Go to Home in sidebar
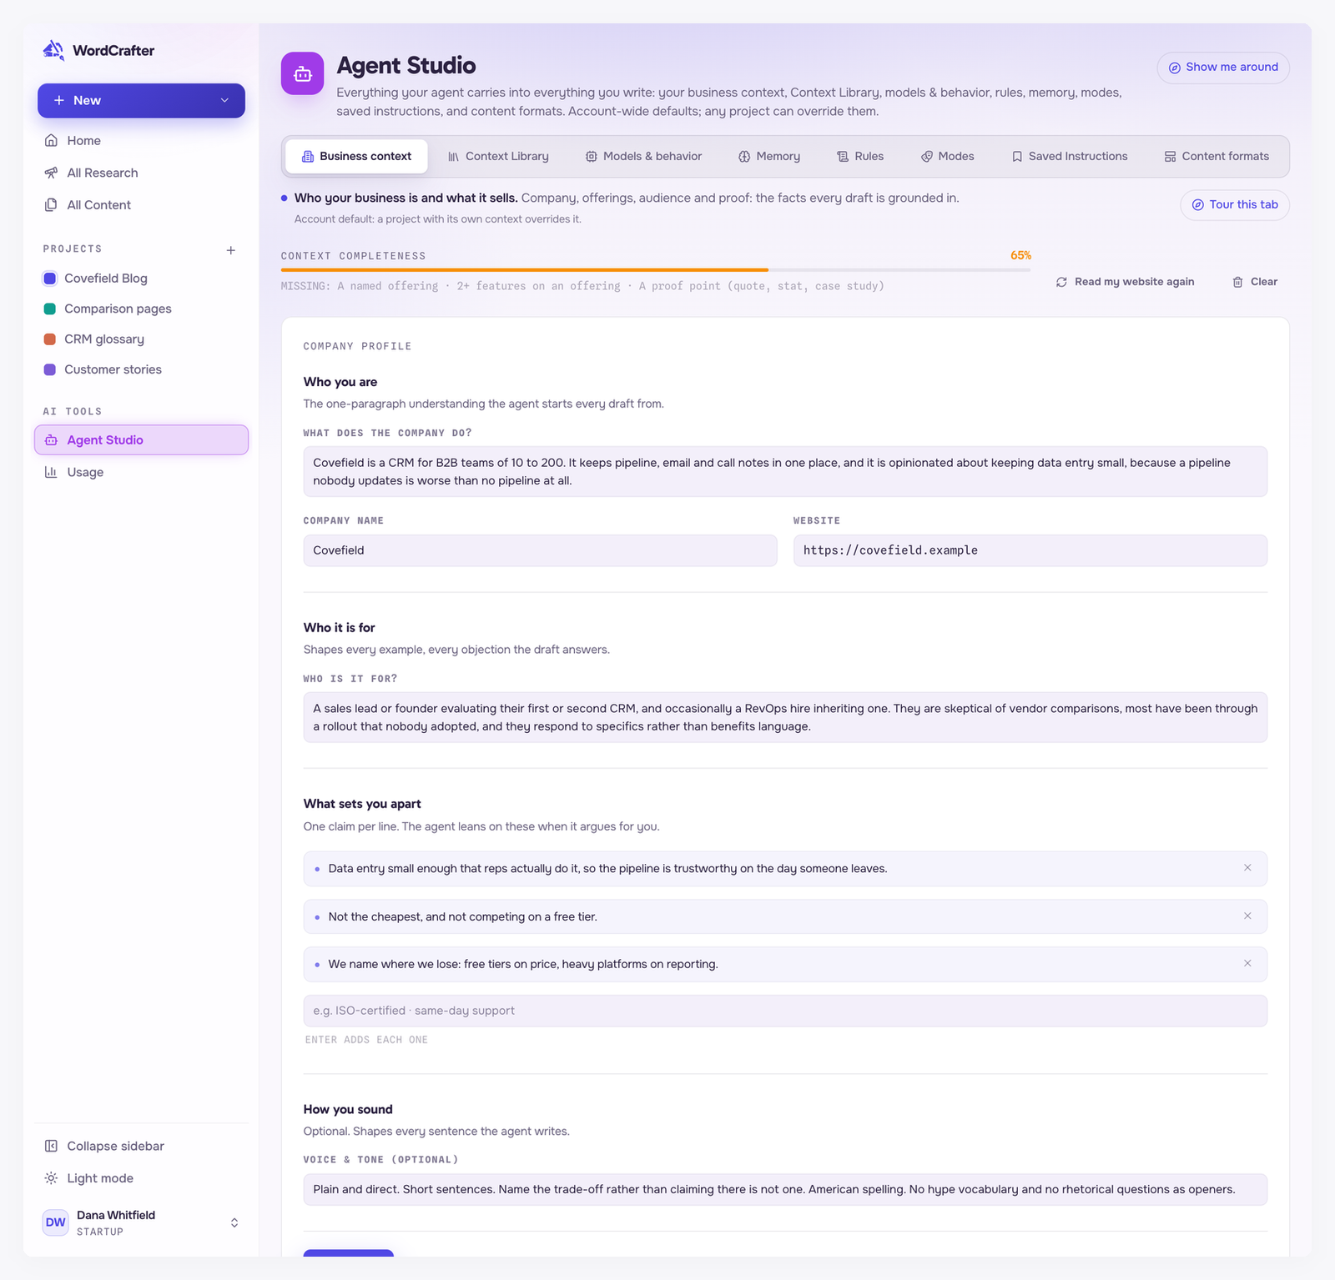This screenshot has height=1280, width=1335. click(142, 141)
